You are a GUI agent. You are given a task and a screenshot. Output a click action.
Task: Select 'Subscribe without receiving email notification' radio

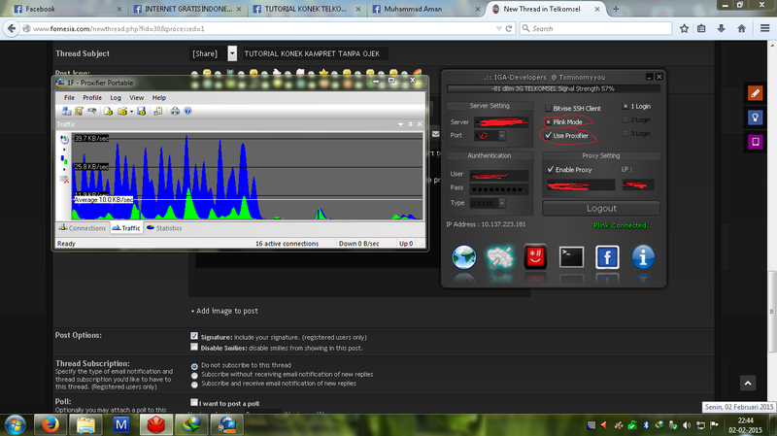[x=194, y=376]
